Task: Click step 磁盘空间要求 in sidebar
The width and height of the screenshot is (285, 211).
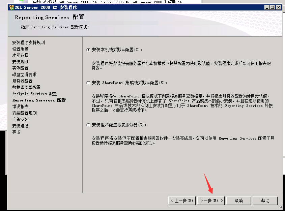Action: [x=24, y=74]
